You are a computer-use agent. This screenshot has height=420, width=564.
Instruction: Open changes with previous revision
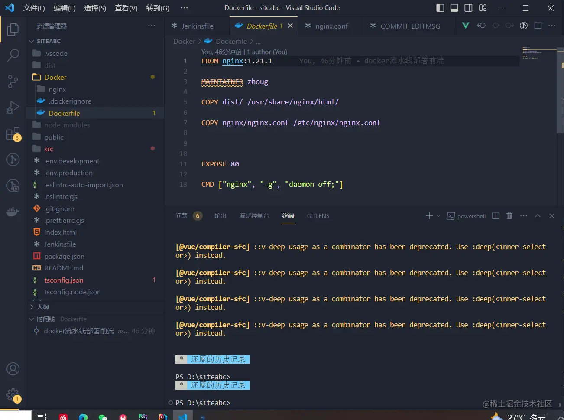pos(481,26)
